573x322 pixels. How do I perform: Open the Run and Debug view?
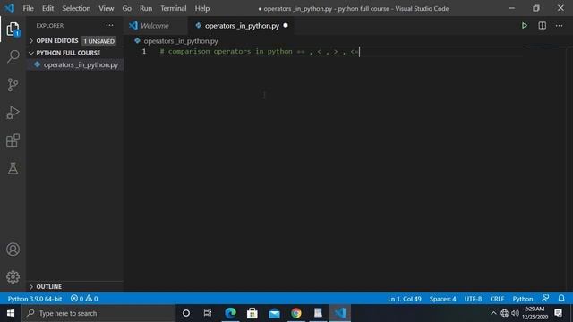13,113
